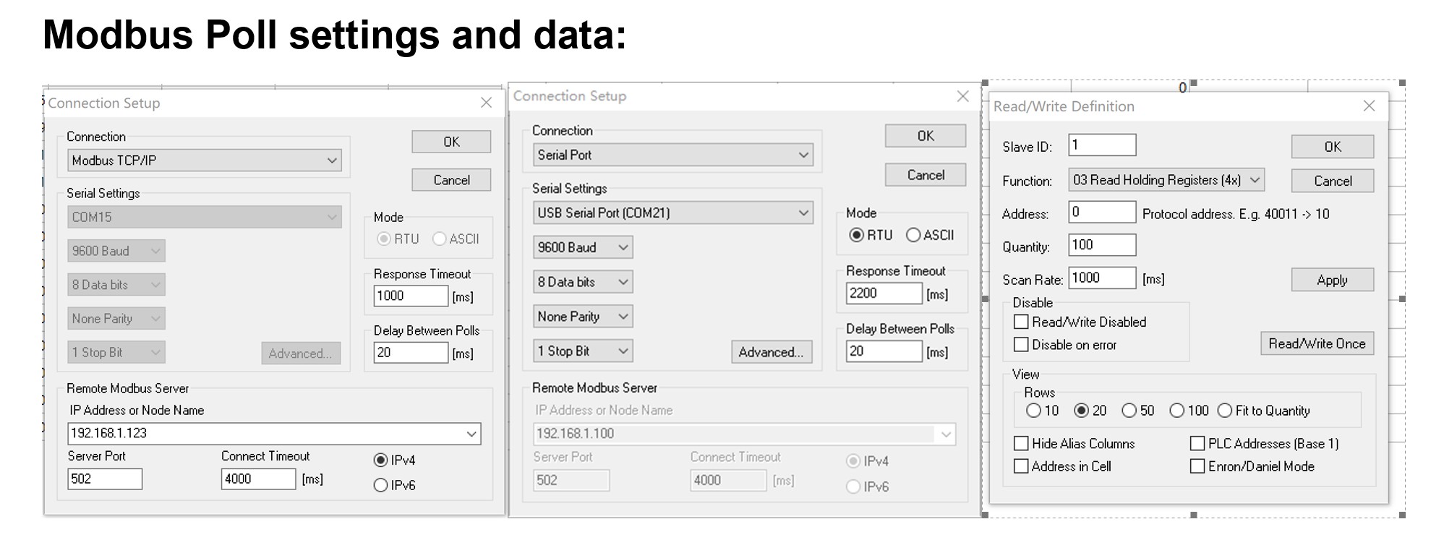This screenshot has width=1444, height=553.
Task: Click Delay Between Polls field in TCP/IP dialog
Action: tap(411, 353)
